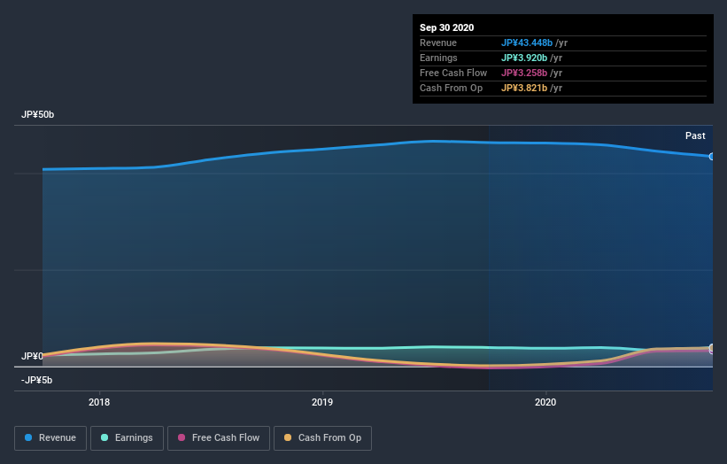
Task: Click the Revenue row label in tooltip
Action: point(438,43)
